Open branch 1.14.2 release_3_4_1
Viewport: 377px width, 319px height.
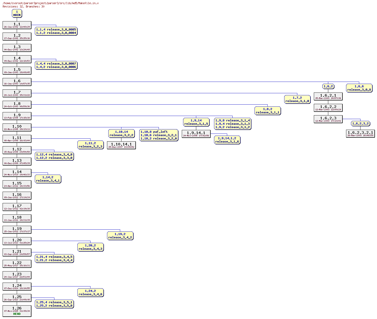[48, 179]
